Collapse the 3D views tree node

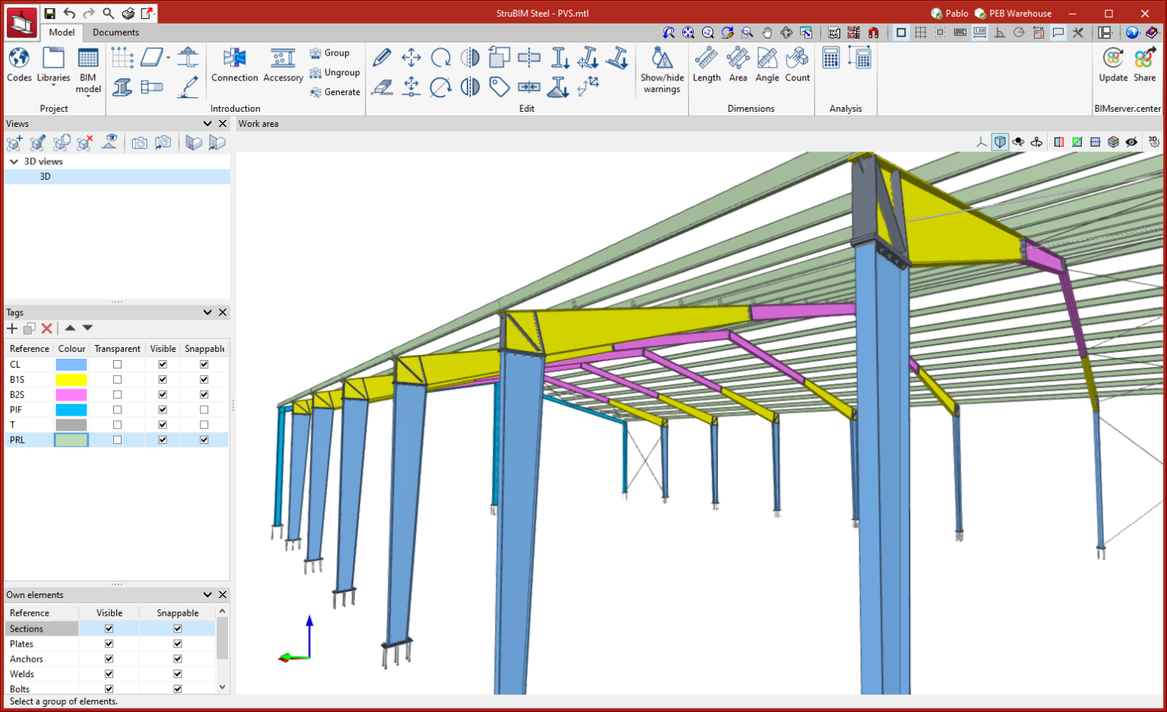tap(14, 162)
